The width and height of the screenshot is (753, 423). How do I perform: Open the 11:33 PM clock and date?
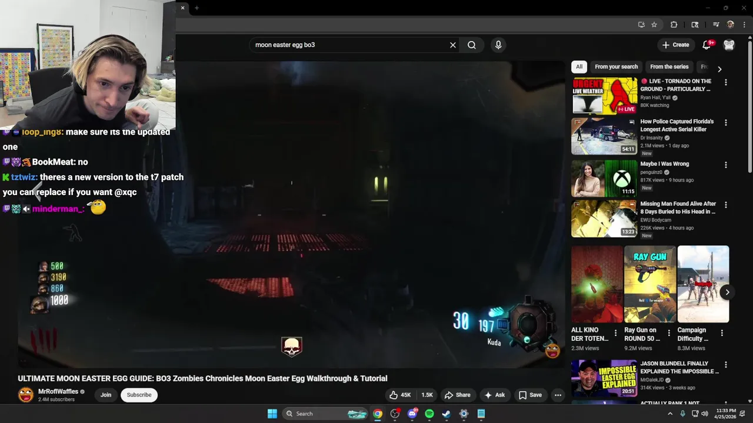click(x=726, y=414)
